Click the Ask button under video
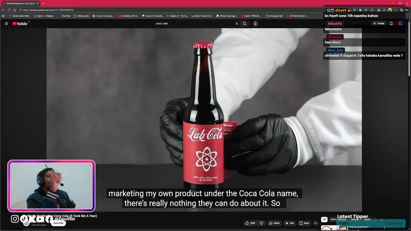The width and height of the screenshot is (411, 231). pyautogui.click(x=289, y=223)
